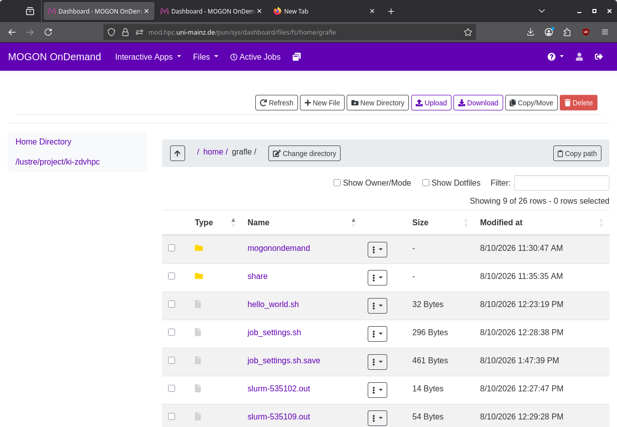Click the tracking protection shield icon
617x427 pixels.
point(111,32)
